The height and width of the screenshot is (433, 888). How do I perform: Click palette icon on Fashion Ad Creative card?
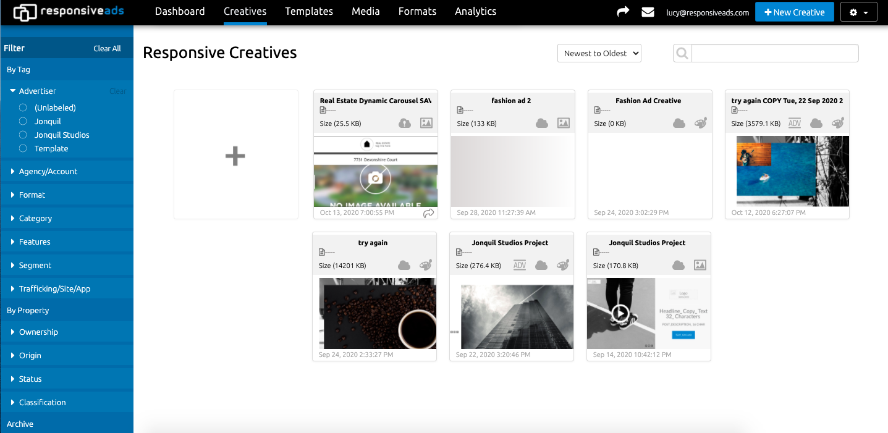tap(700, 123)
